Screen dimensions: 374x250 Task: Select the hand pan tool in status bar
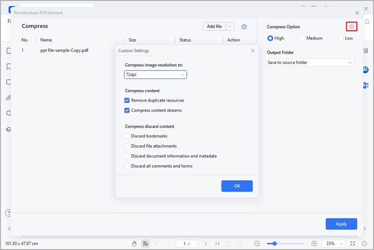tap(134, 243)
